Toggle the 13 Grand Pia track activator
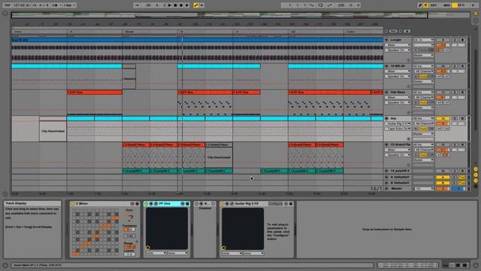Image resolution: width=481 pixels, height=271 pixels. [x=443, y=145]
